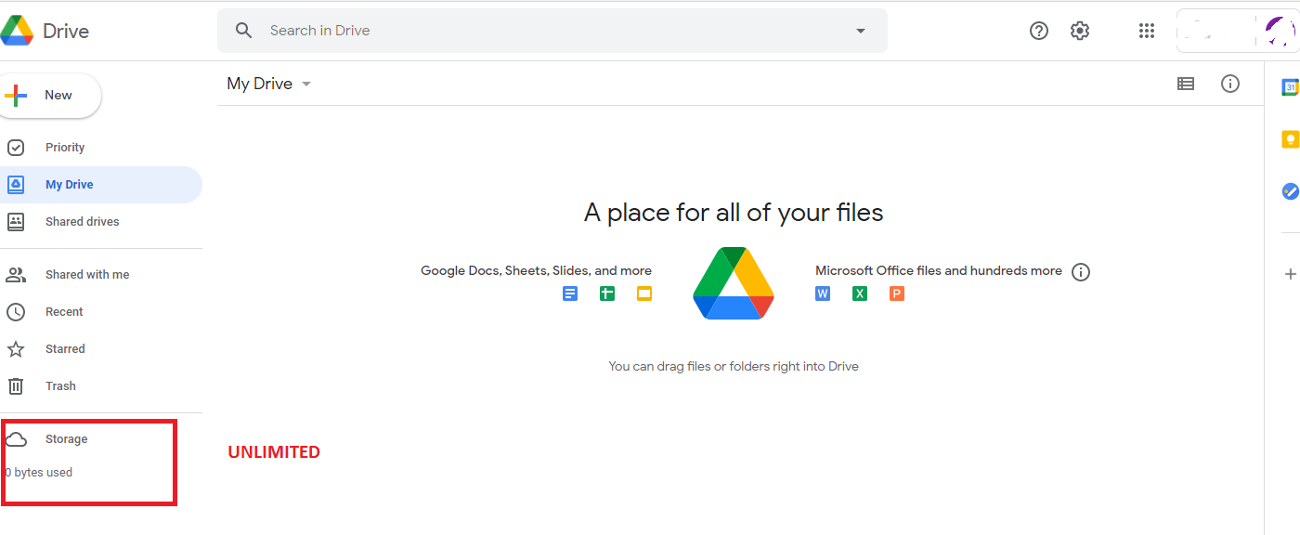Switch to list layout view icon
This screenshot has width=1300, height=535.
(x=1186, y=84)
